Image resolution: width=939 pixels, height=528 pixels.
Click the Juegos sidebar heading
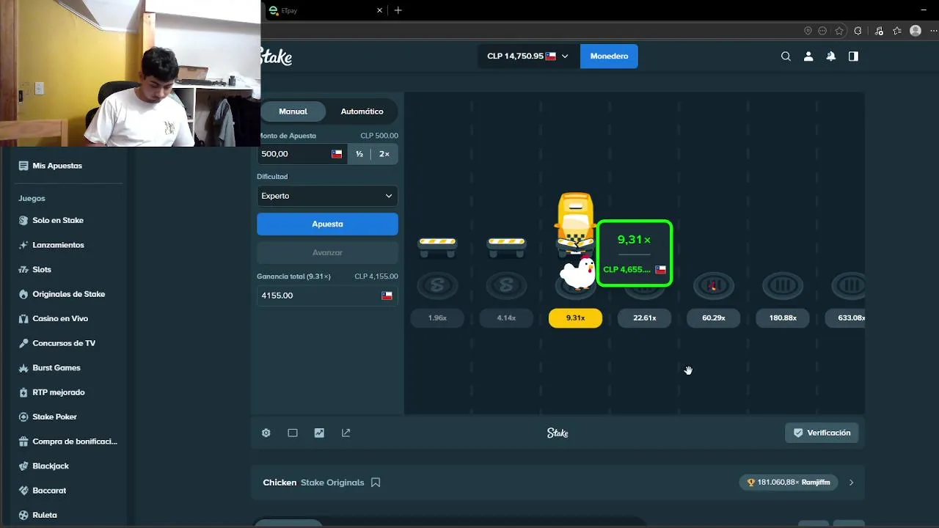[x=32, y=198]
